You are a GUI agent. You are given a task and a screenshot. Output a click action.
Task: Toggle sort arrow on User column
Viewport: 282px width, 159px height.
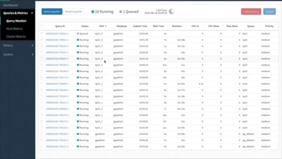(106, 26)
